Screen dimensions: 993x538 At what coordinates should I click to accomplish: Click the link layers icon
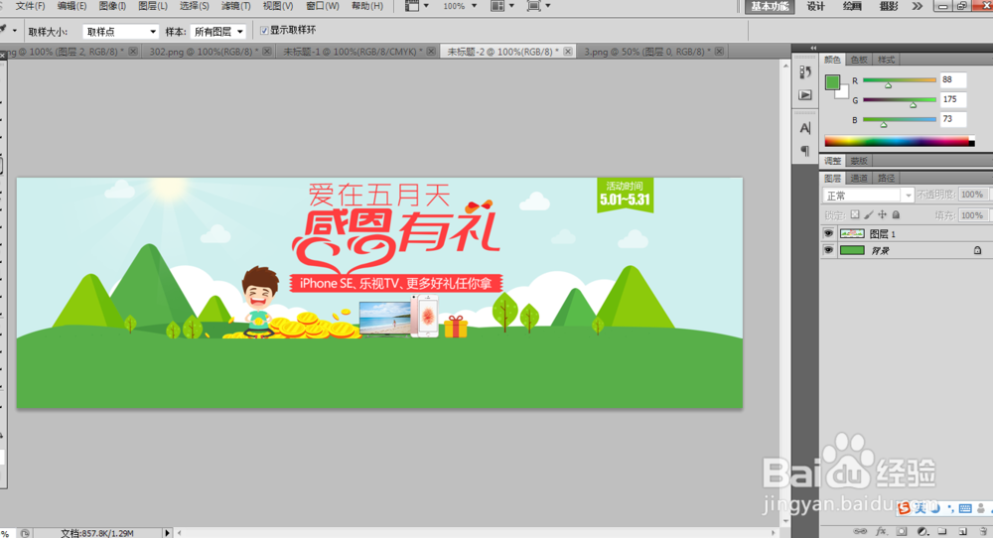pyautogui.click(x=860, y=532)
